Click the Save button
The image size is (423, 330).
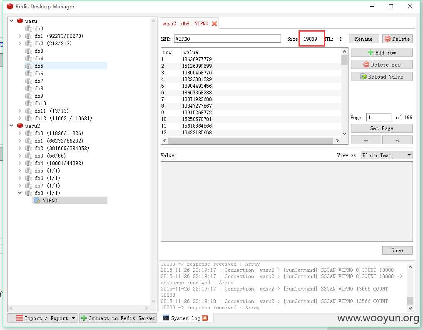(x=397, y=250)
